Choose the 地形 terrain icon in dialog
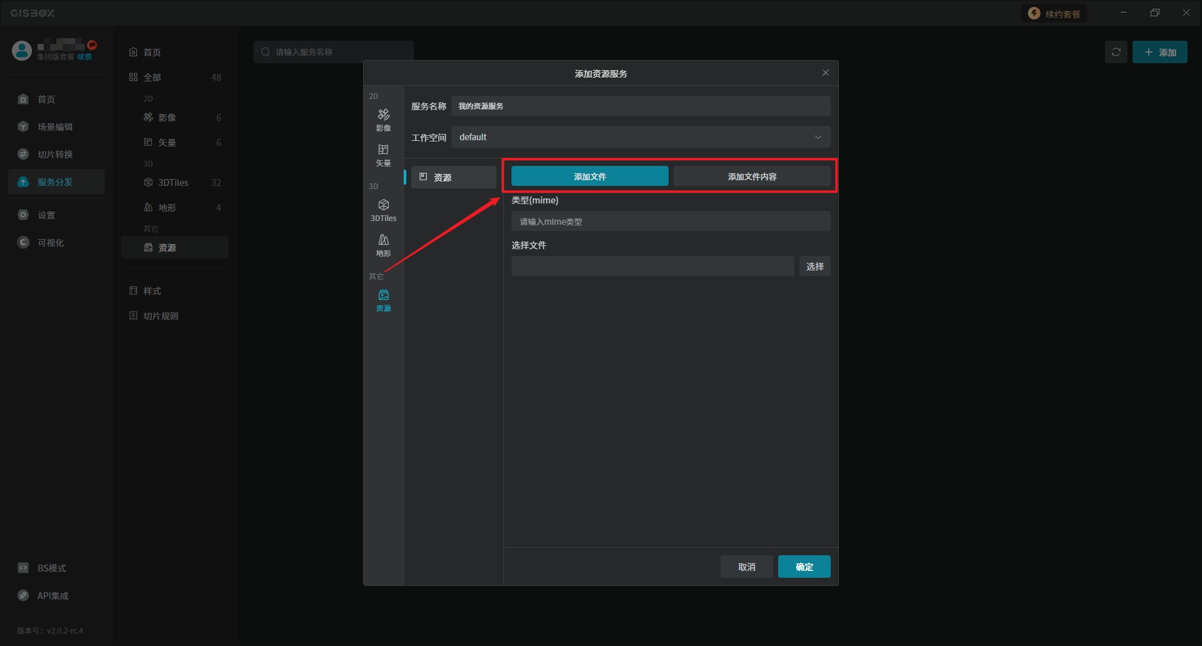The height and width of the screenshot is (646, 1202). [383, 245]
